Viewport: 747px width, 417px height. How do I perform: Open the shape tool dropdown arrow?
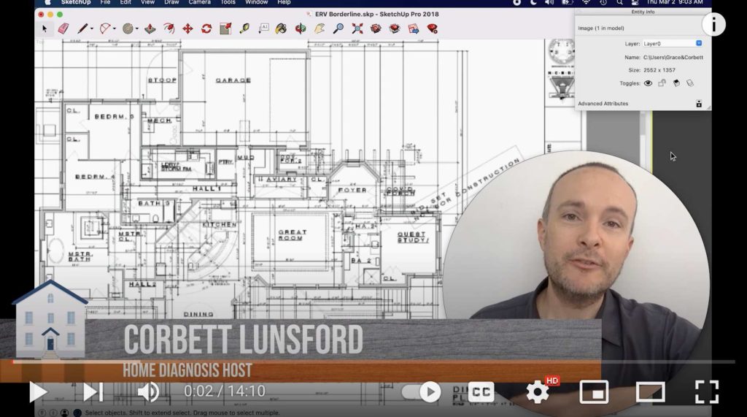point(136,28)
